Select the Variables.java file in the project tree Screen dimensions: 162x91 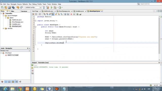pyautogui.click(x=16, y=24)
